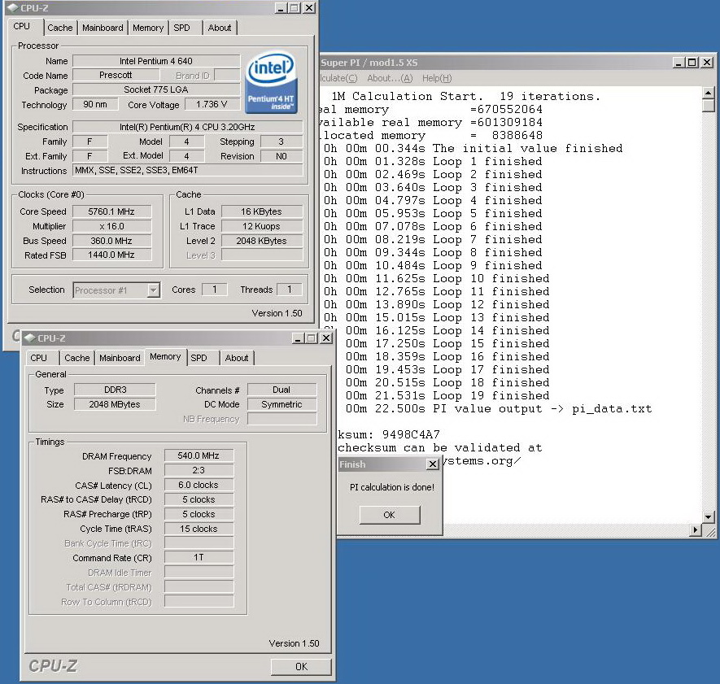Click the Channels # value 'Dual'
The width and height of the screenshot is (720, 684).
point(281,390)
